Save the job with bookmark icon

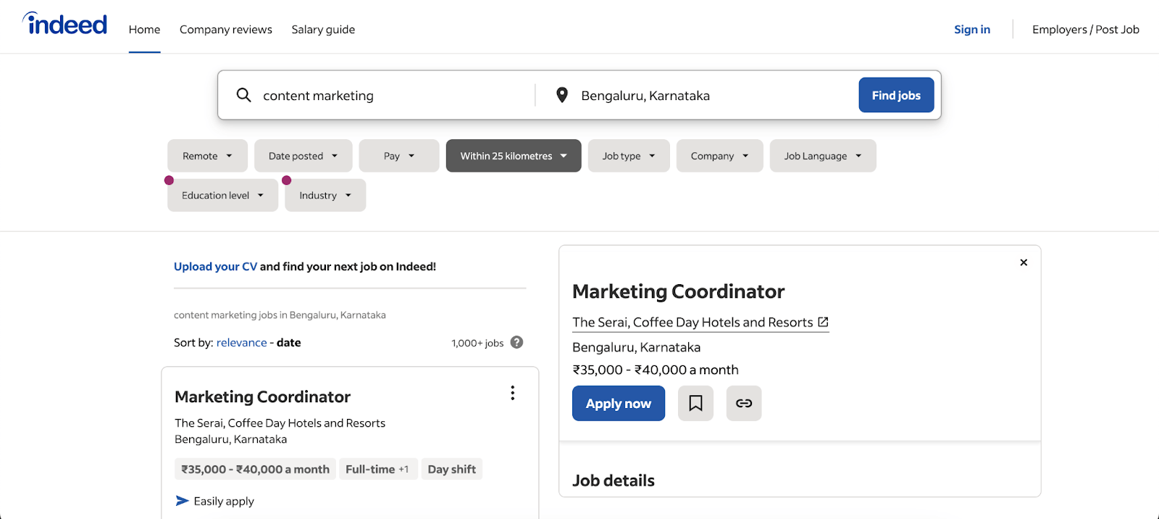[x=695, y=403]
